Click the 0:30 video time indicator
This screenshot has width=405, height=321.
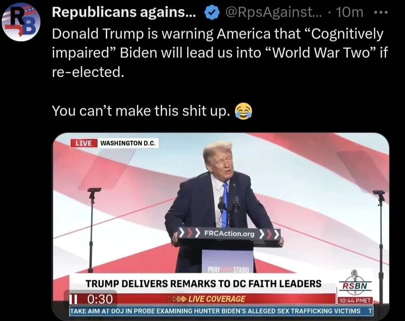tap(100, 299)
